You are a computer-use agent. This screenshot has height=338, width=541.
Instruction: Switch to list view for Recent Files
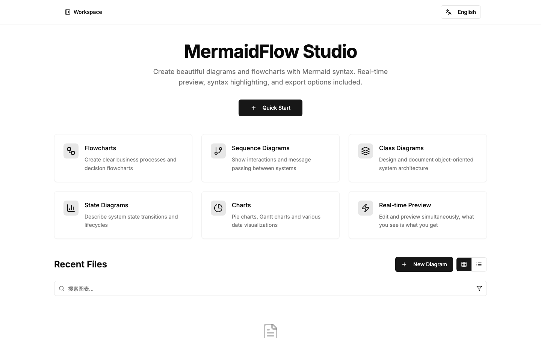point(479,264)
